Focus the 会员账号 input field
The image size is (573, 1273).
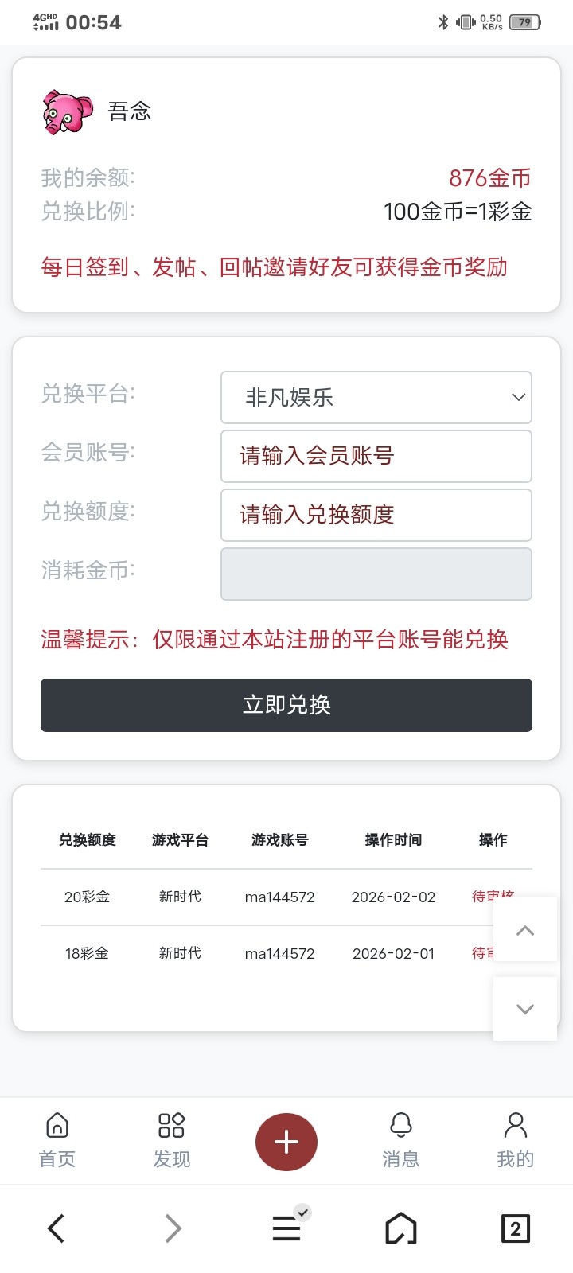point(376,456)
